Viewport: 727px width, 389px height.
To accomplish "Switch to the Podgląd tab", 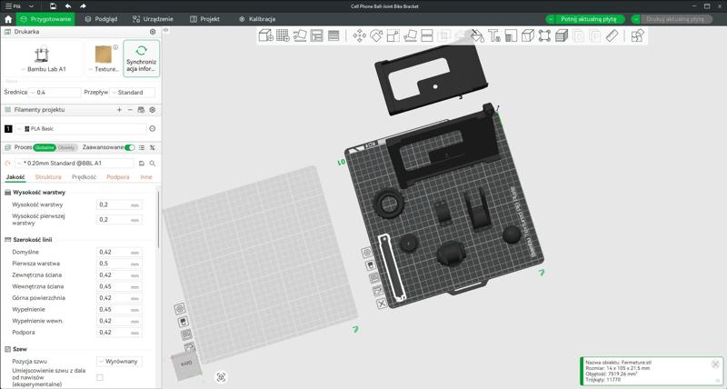I will 101,18.
